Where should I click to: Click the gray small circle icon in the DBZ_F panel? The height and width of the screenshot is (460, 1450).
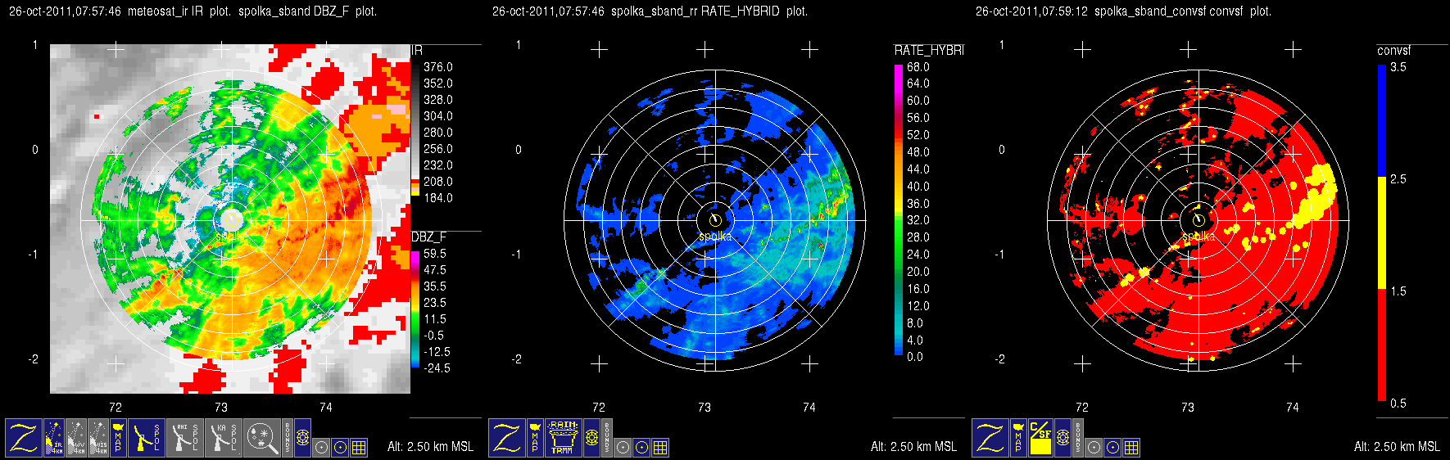click(x=321, y=447)
